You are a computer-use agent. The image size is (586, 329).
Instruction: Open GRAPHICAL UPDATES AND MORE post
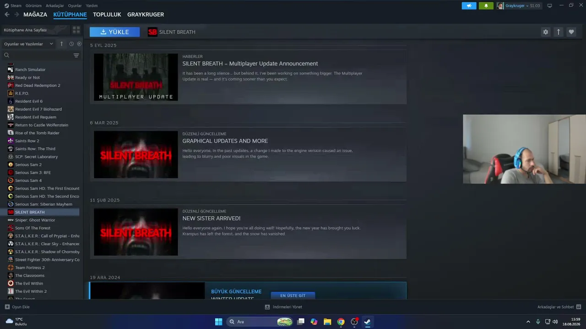pos(225,141)
